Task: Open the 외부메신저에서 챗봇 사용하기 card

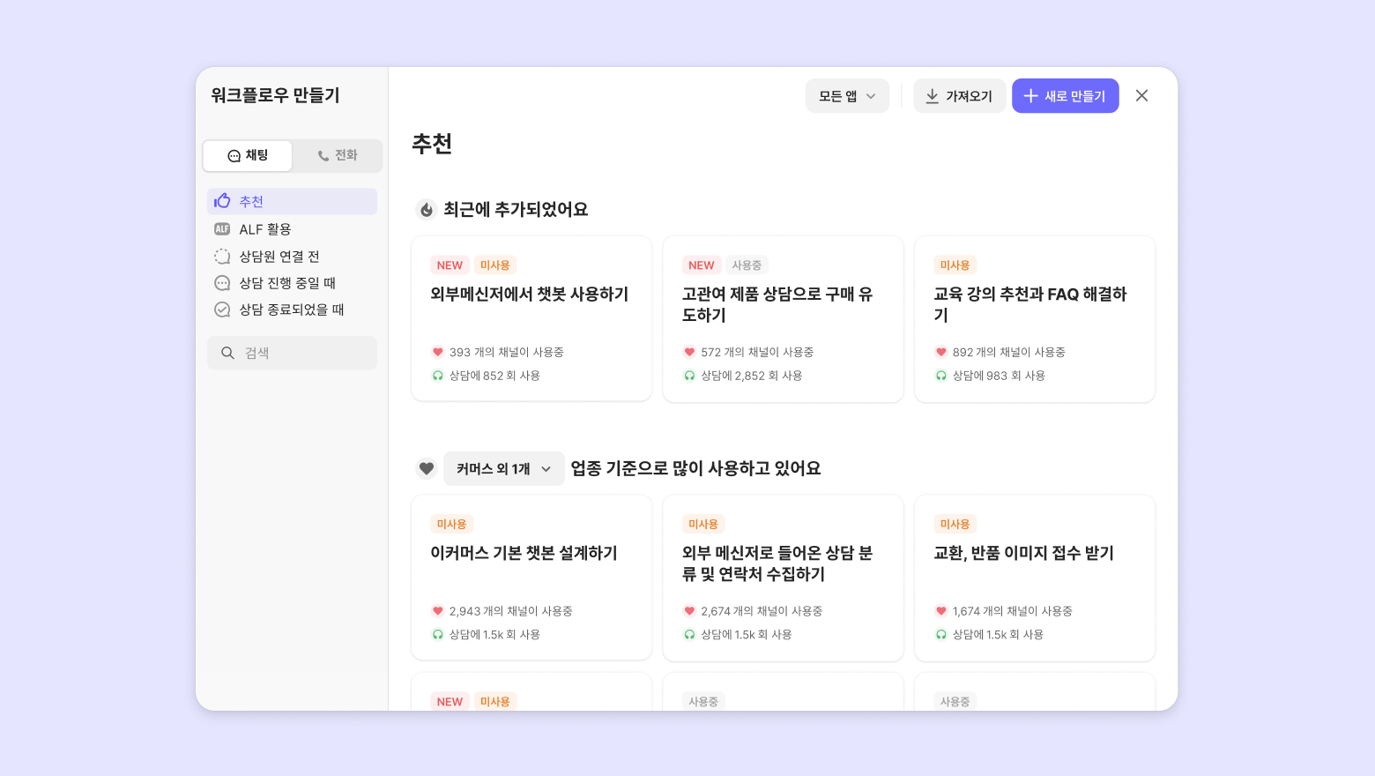Action: point(531,318)
